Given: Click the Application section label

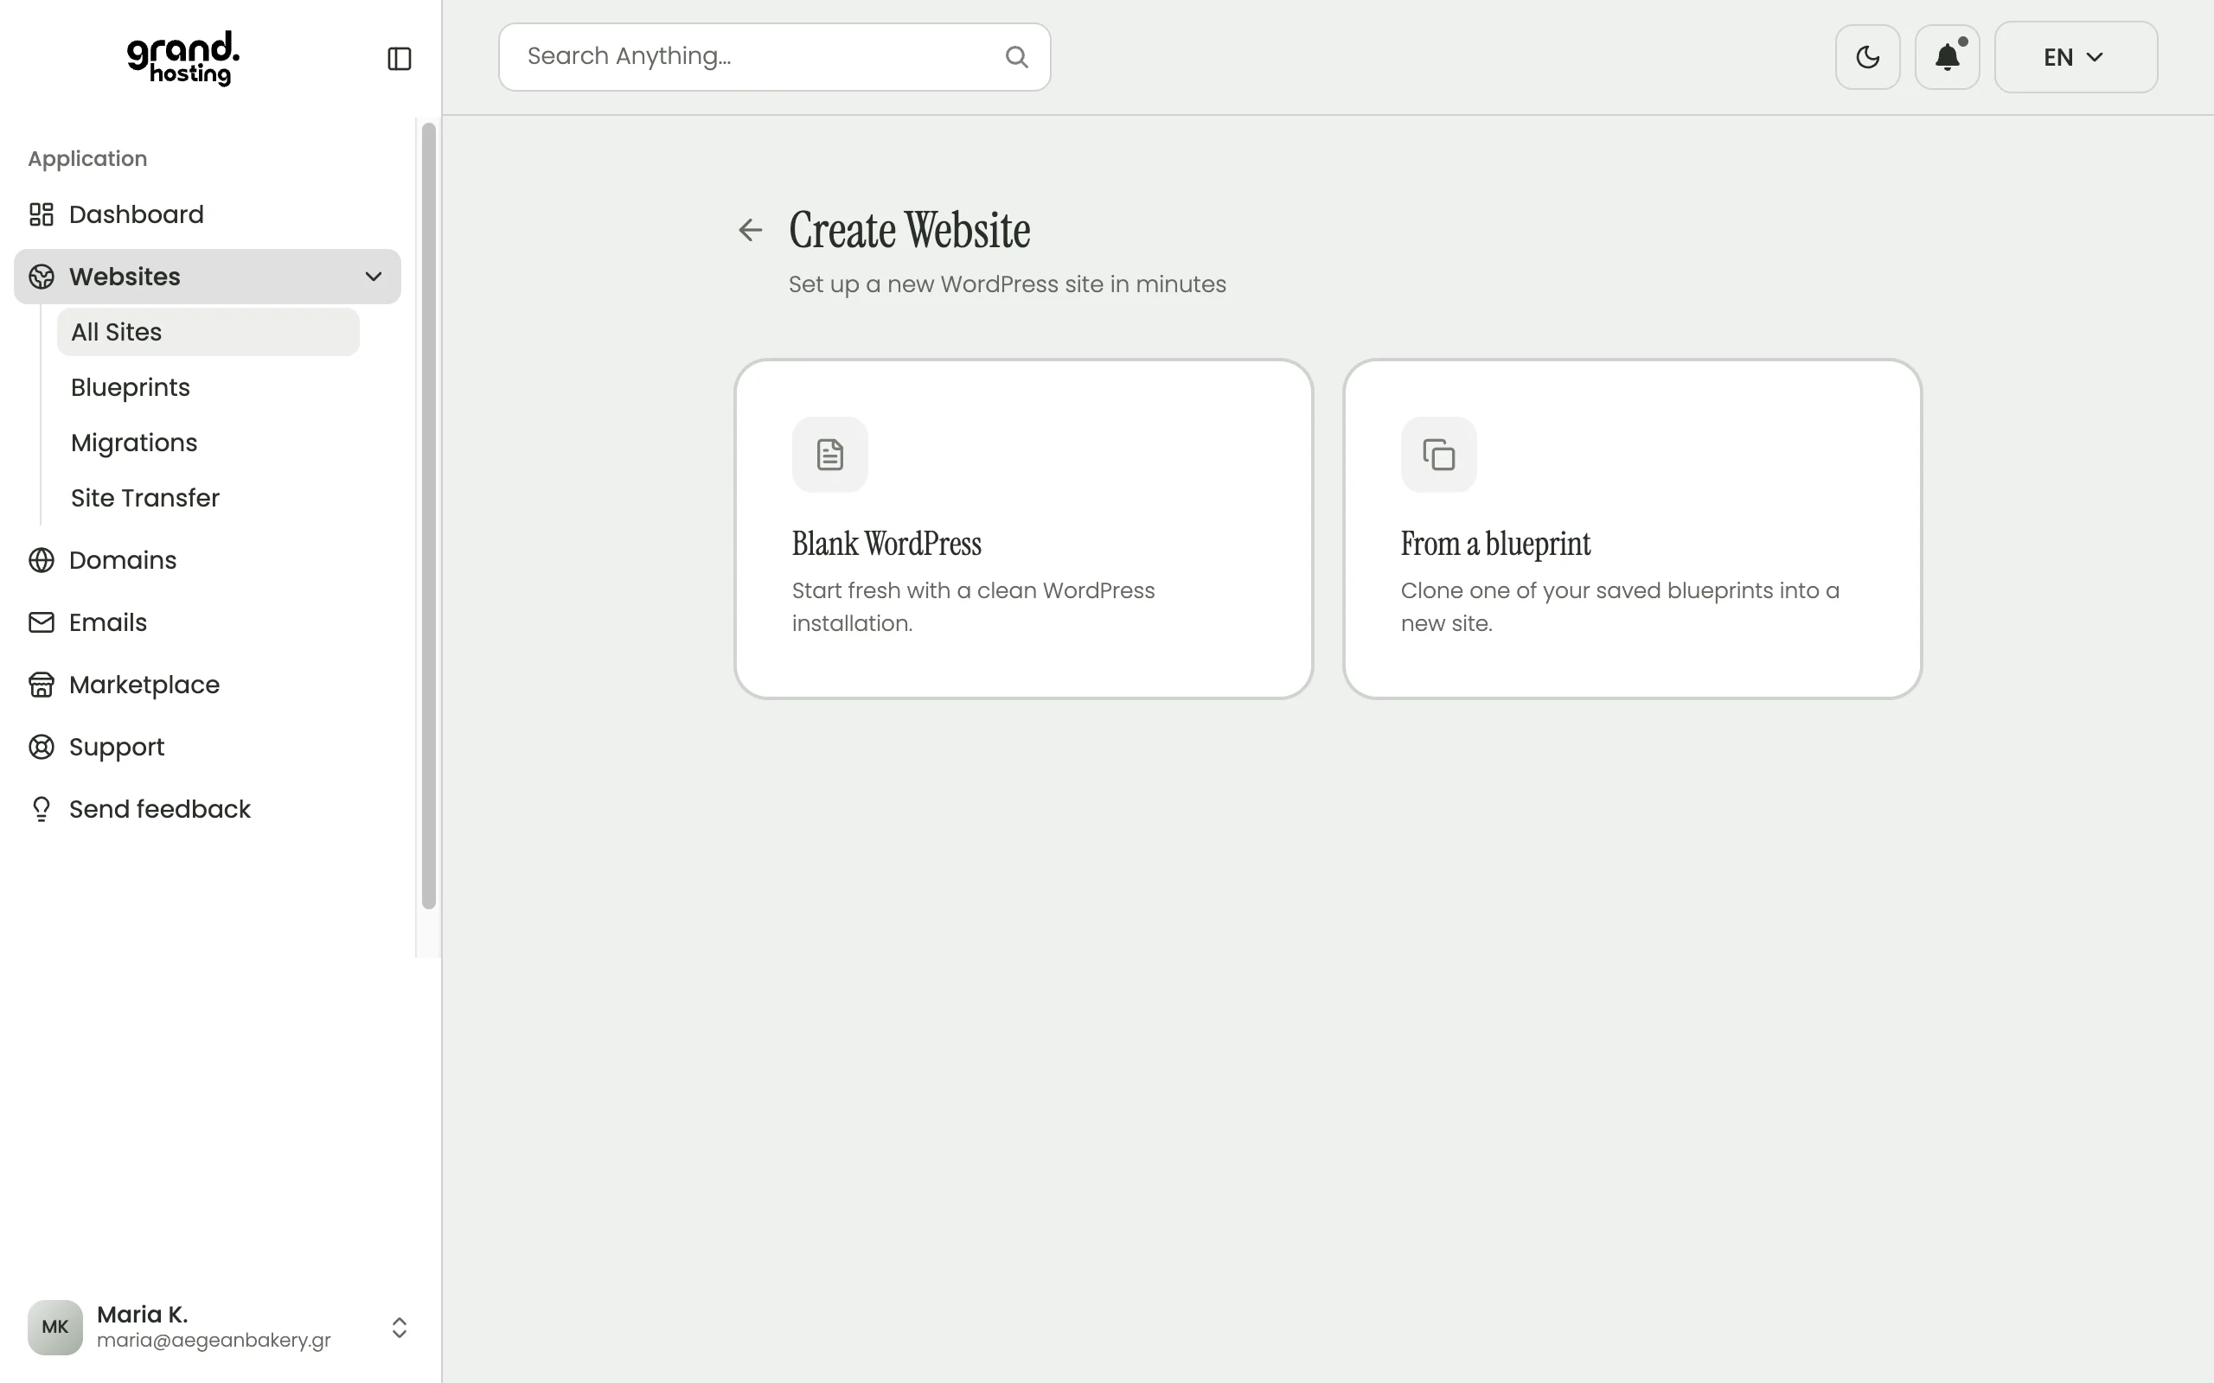Looking at the screenshot, I should pos(88,158).
